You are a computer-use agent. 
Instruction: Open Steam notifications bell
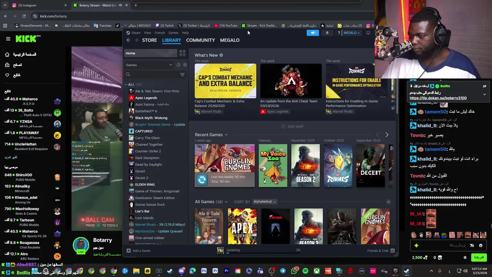tap(327, 33)
